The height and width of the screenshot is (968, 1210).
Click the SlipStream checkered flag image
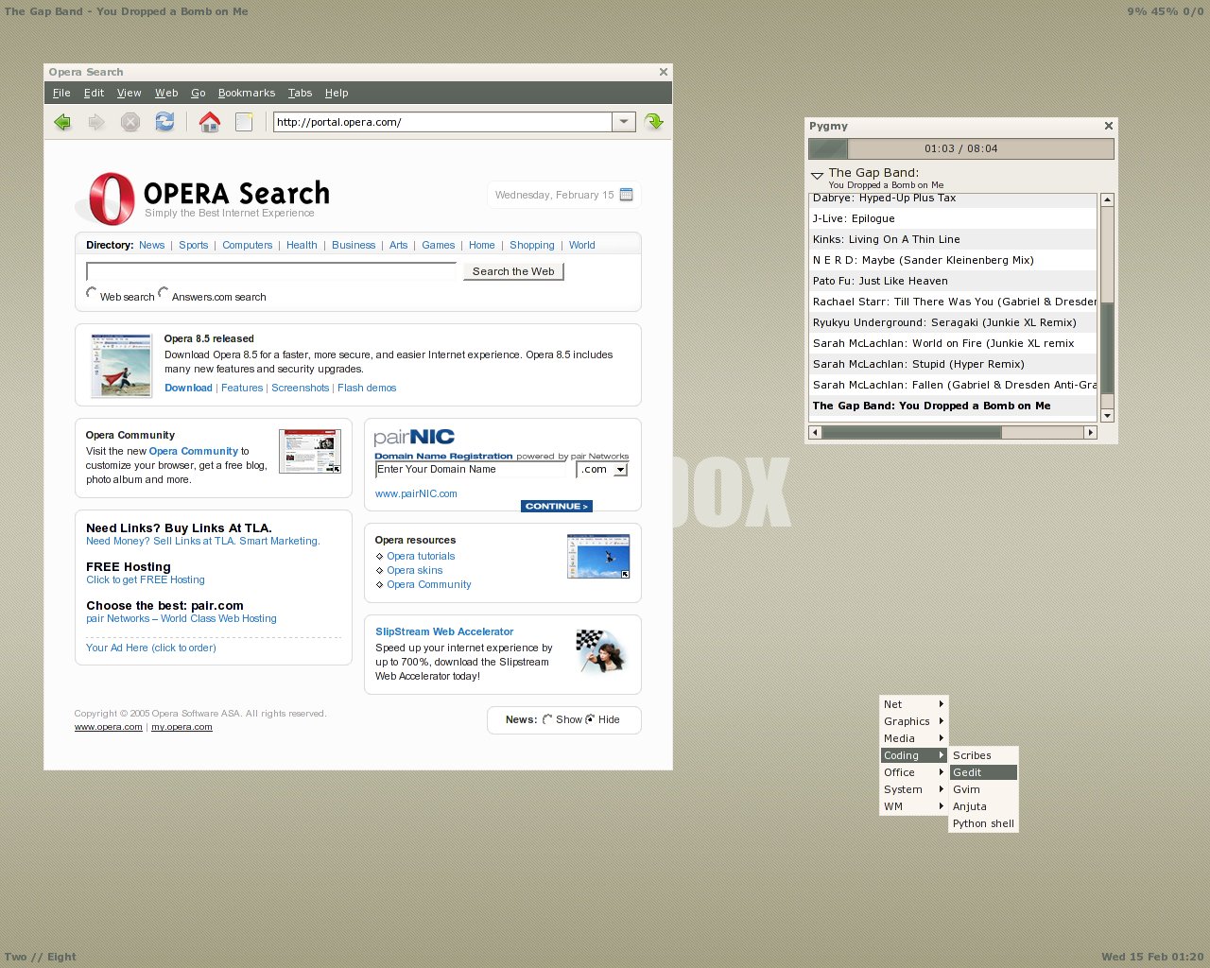pyautogui.click(x=601, y=651)
